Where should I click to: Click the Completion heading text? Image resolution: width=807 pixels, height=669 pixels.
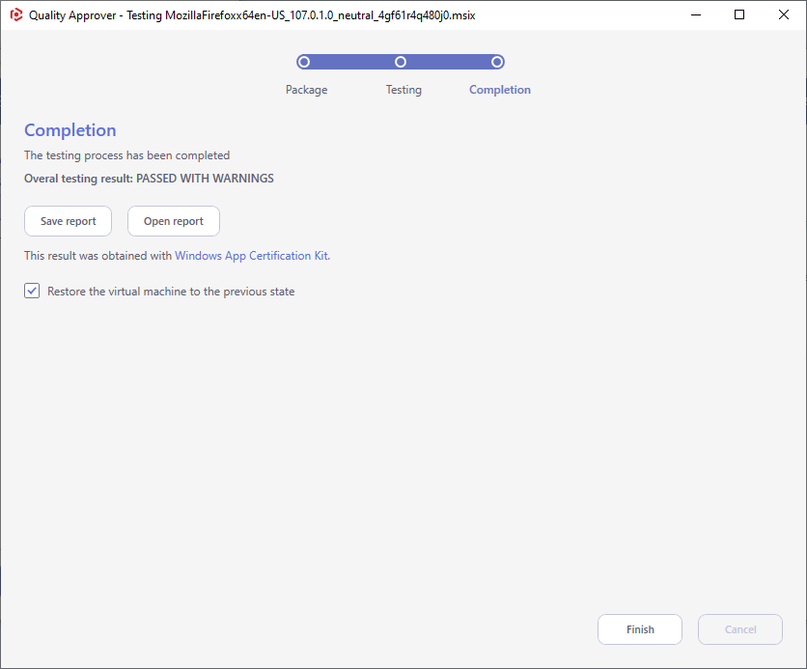(x=70, y=130)
